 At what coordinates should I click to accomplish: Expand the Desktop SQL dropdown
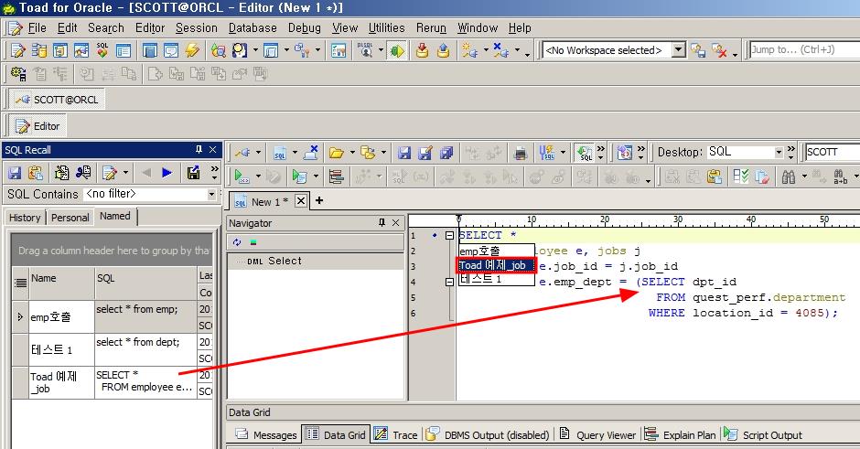pos(779,153)
